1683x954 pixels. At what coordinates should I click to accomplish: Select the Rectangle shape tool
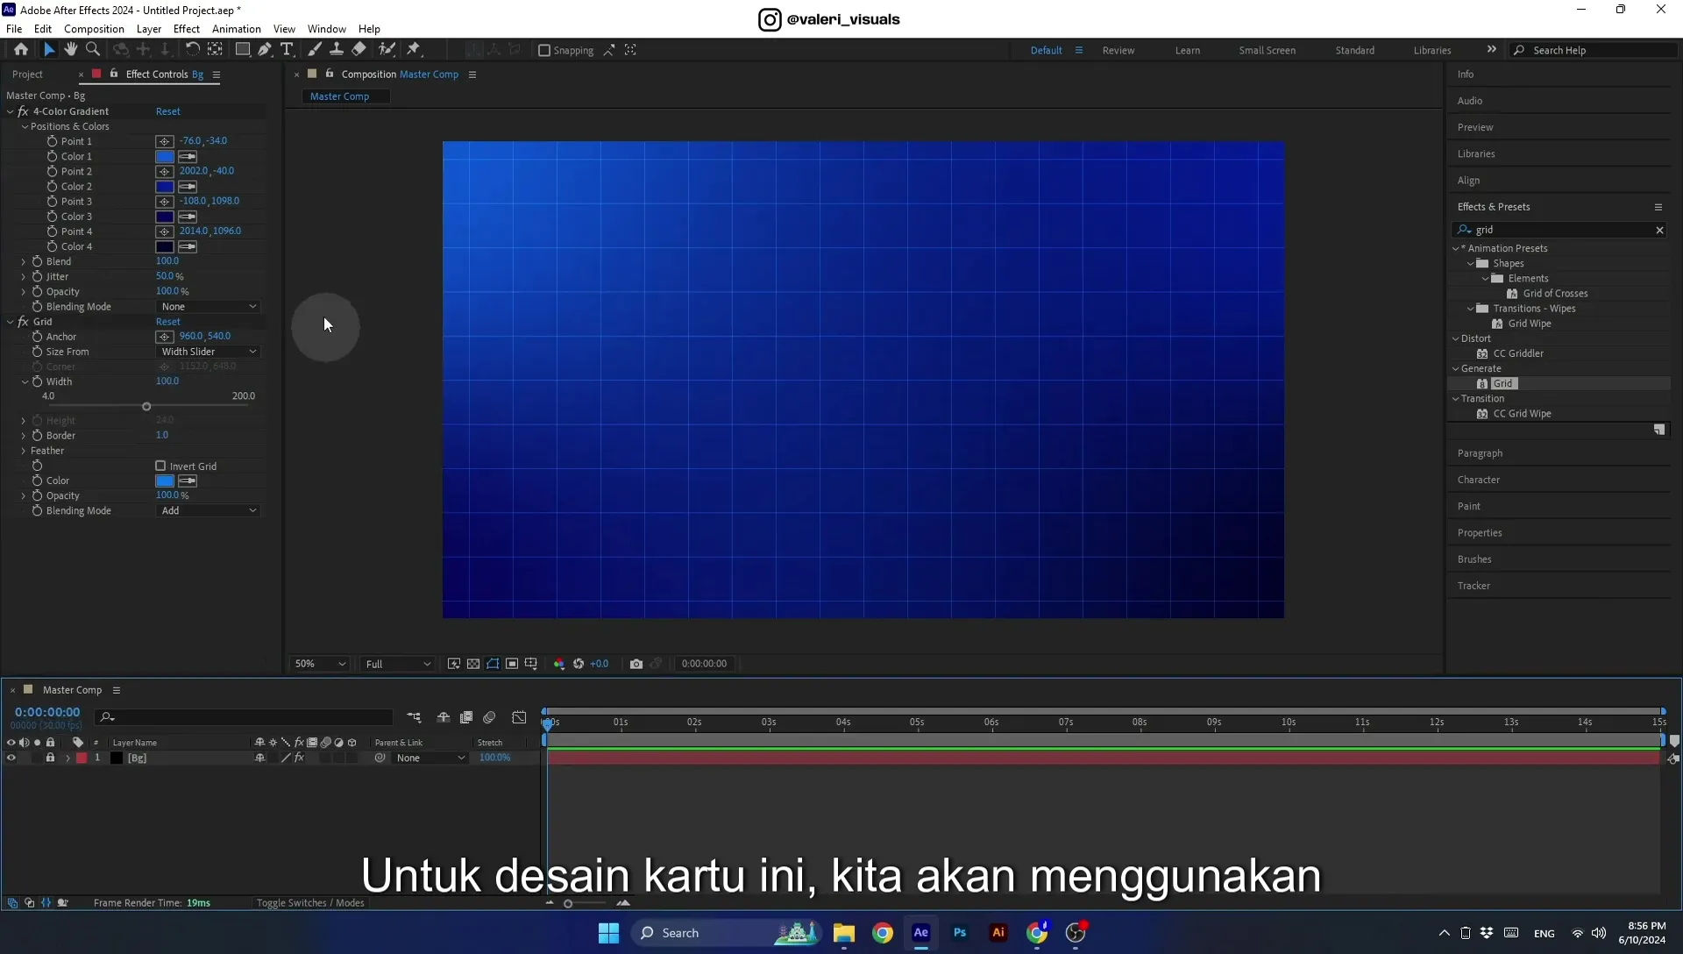tap(243, 50)
